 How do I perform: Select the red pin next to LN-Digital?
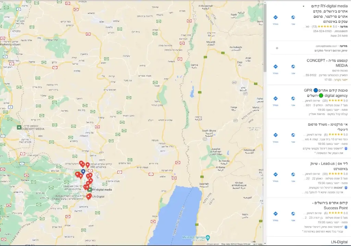pyautogui.click(x=89, y=197)
